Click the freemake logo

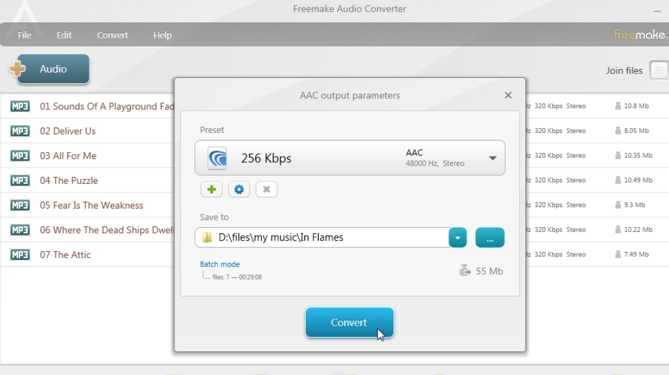coord(641,35)
